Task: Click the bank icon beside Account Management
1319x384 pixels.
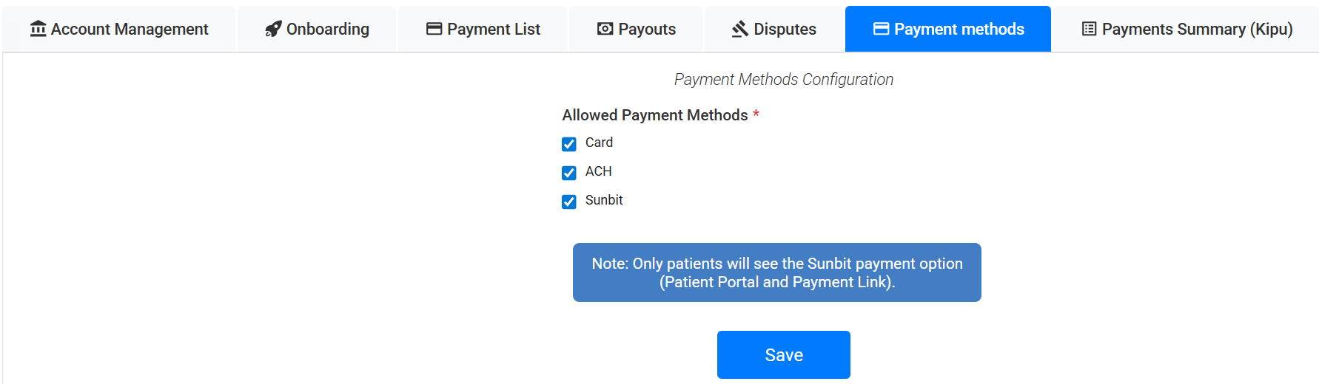Action: click(x=38, y=29)
